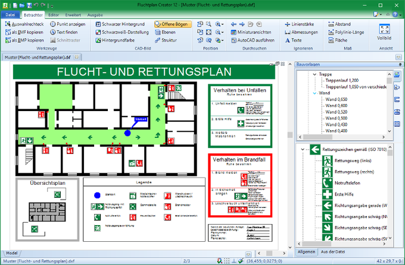
Task: Open dropdown arrow beside zoom-in
Action: tap(223, 24)
